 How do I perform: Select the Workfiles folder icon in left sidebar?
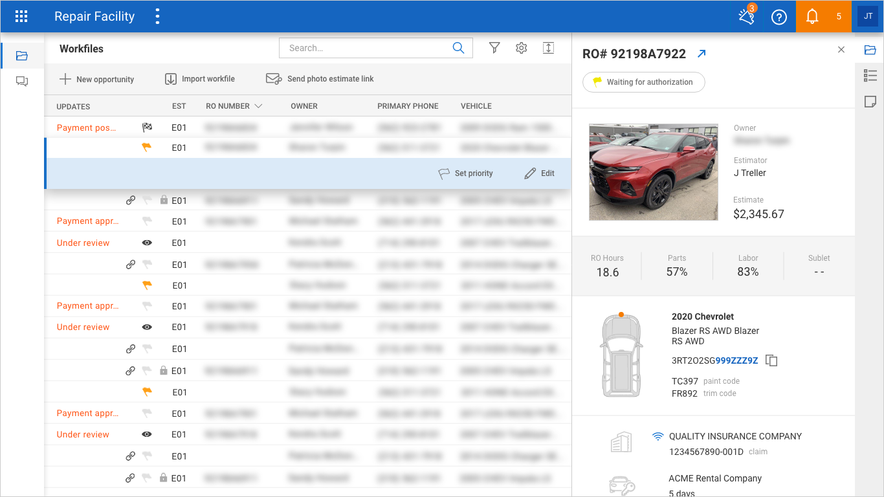tap(22, 56)
